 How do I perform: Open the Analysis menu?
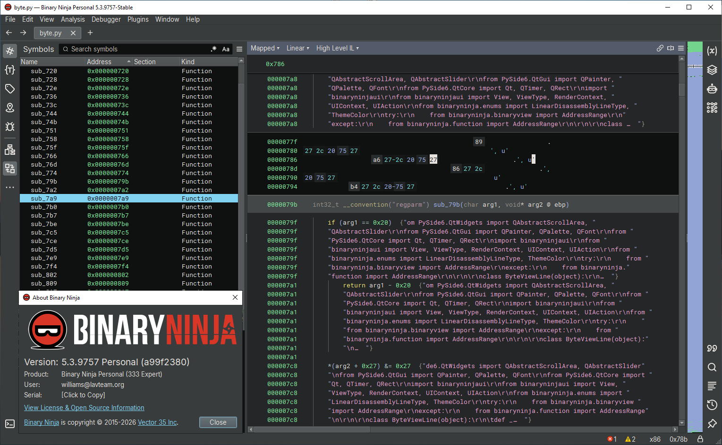pos(73,19)
